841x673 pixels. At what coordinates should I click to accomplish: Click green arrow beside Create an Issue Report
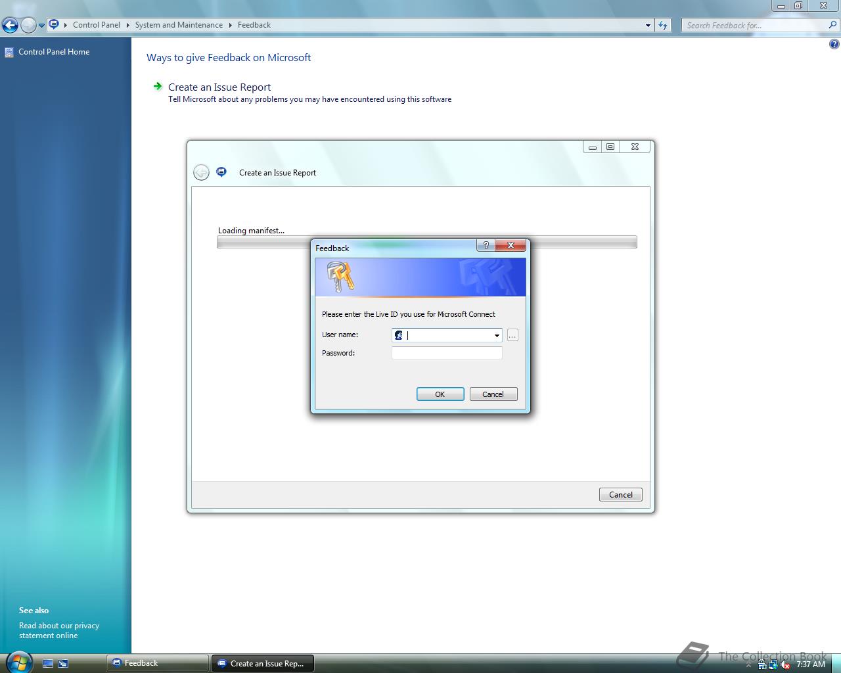158,86
